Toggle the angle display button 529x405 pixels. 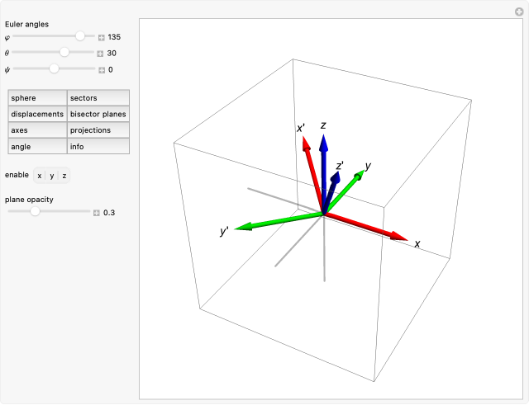(x=37, y=147)
